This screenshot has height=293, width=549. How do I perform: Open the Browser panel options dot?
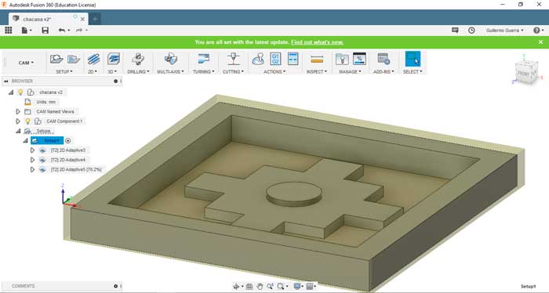(x=115, y=81)
